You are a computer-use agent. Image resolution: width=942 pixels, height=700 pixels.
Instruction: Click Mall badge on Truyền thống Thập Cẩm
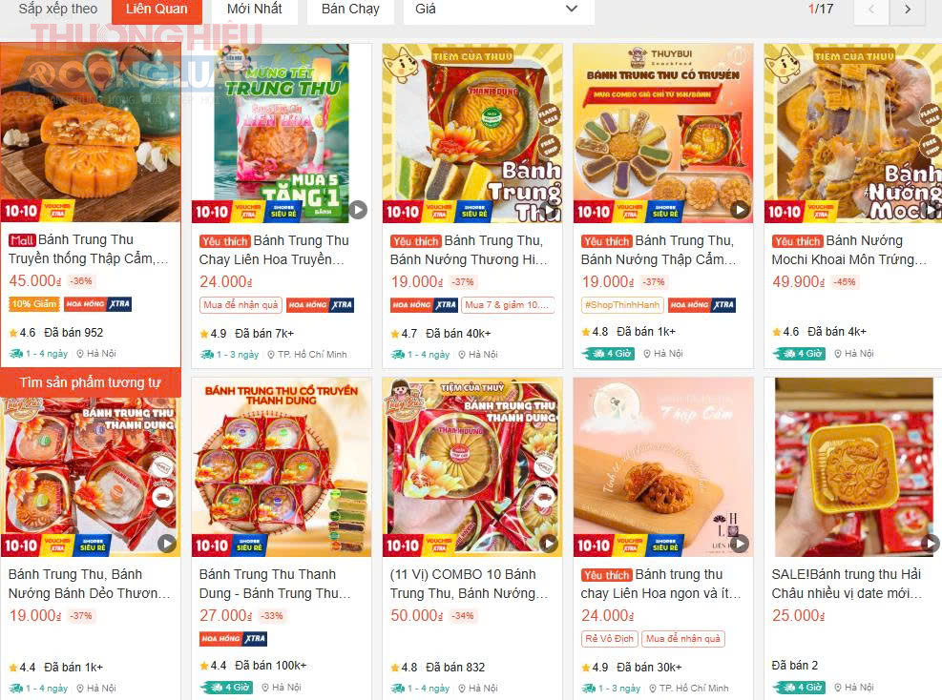pyautogui.click(x=22, y=240)
